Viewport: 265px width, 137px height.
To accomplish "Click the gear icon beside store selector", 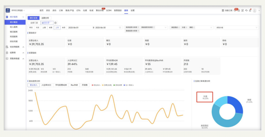I will pos(55,23).
